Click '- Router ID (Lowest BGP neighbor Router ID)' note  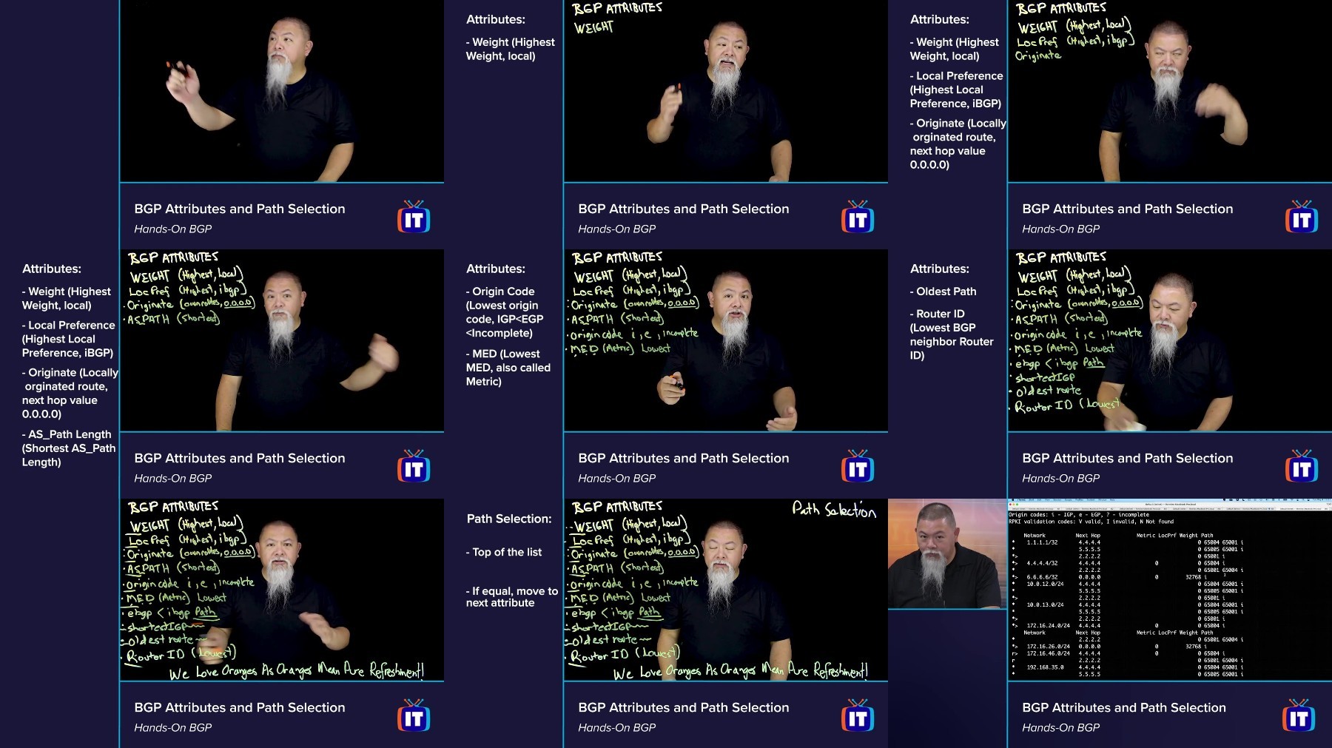952,334
